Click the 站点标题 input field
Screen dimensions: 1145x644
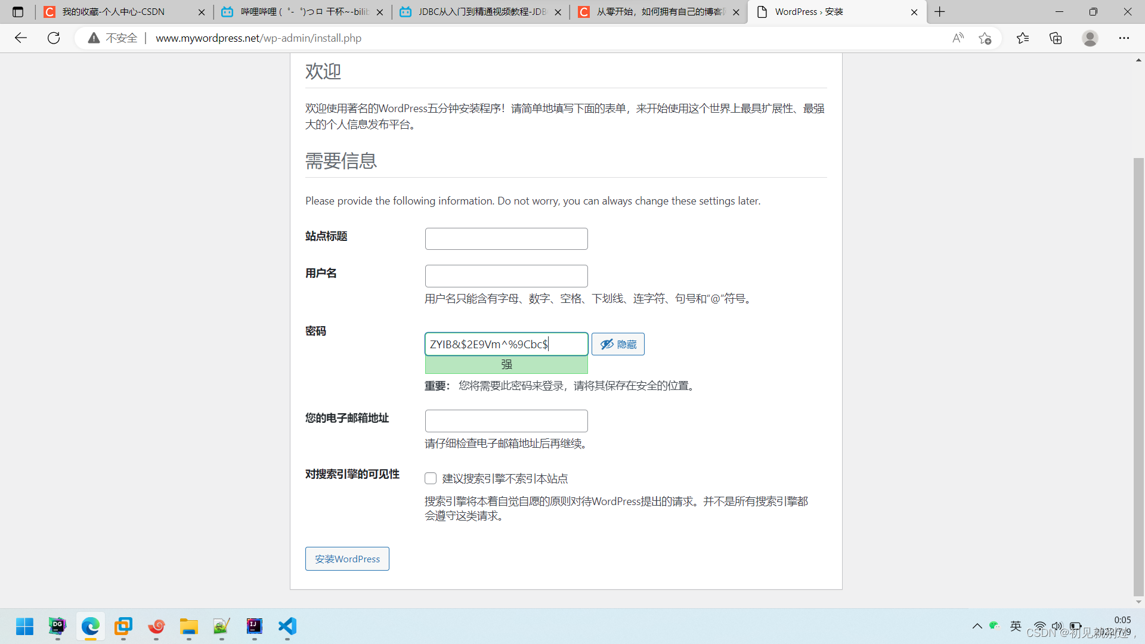point(506,239)
